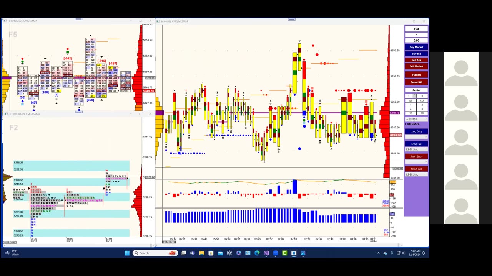The image size is (492, 276).
Task: Click the Long Exit button
Action: click(416, 144)
